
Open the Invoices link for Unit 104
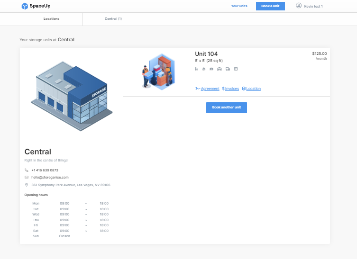coord(232,89)
